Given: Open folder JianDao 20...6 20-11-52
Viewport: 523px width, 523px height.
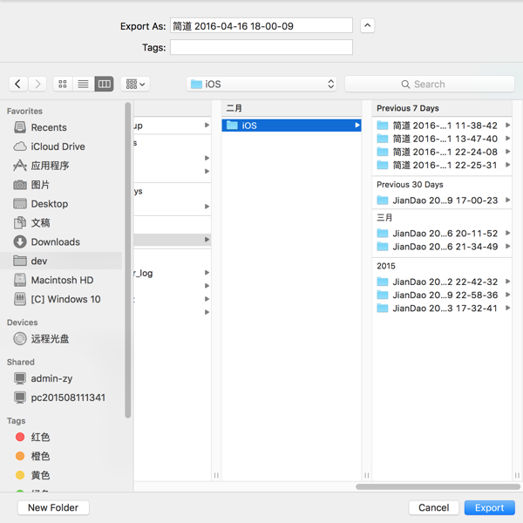Looking at the screenshot, I should point(442,233).
